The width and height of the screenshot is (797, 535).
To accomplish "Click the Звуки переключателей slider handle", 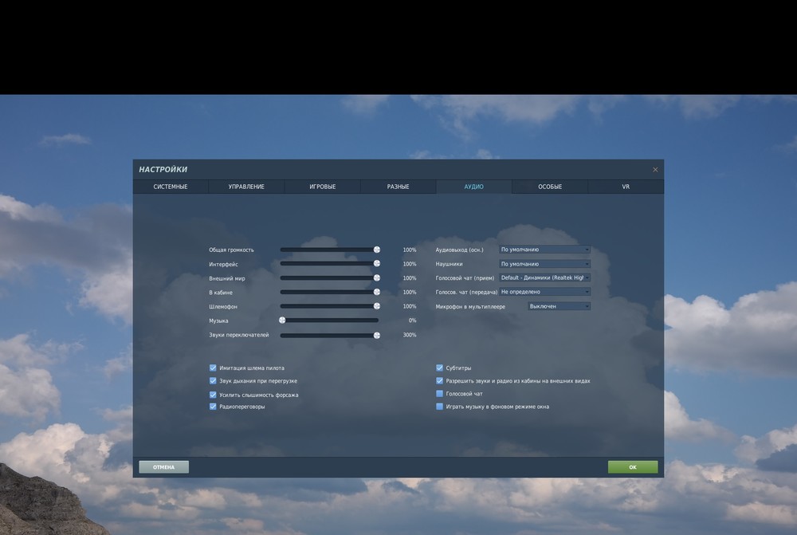I will tap(377, 335).
